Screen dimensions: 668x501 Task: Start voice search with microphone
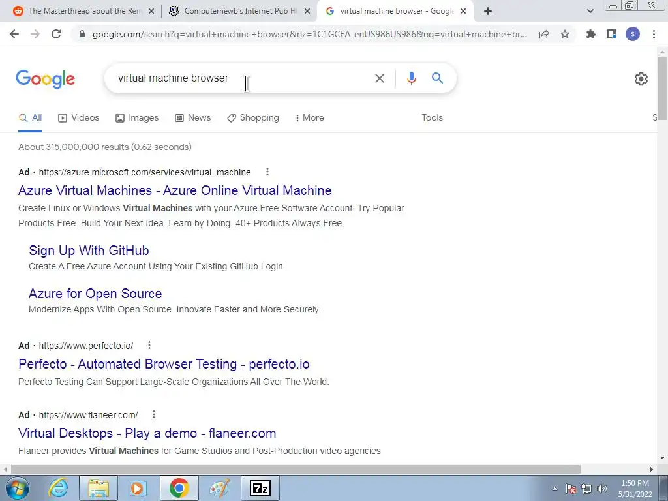[x=412, y=78]
